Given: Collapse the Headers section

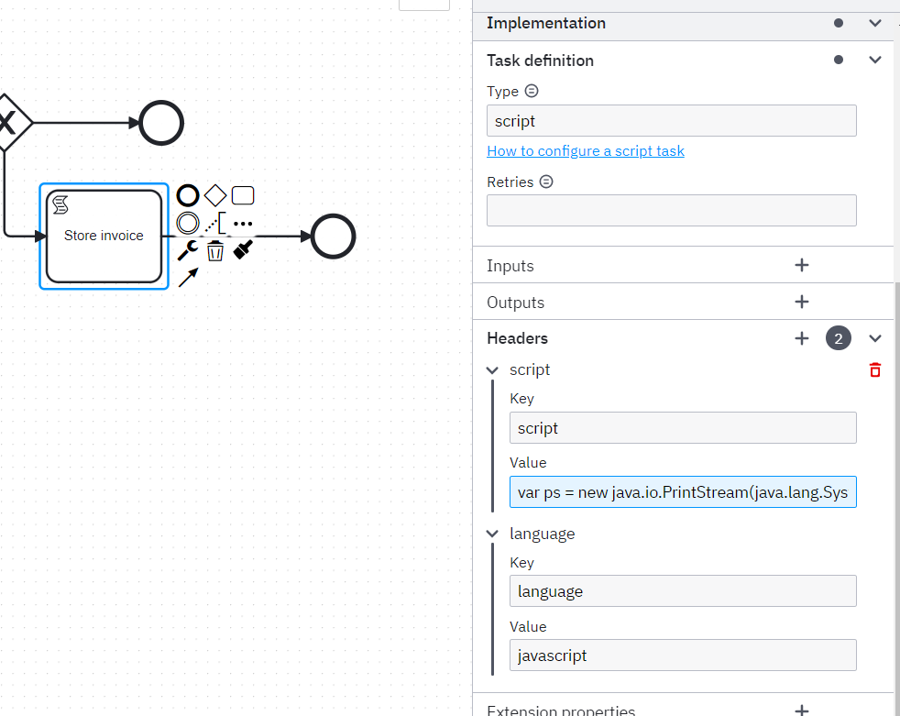Looking at the screenshot, I should pyautogui.click(x=874, y=338).
